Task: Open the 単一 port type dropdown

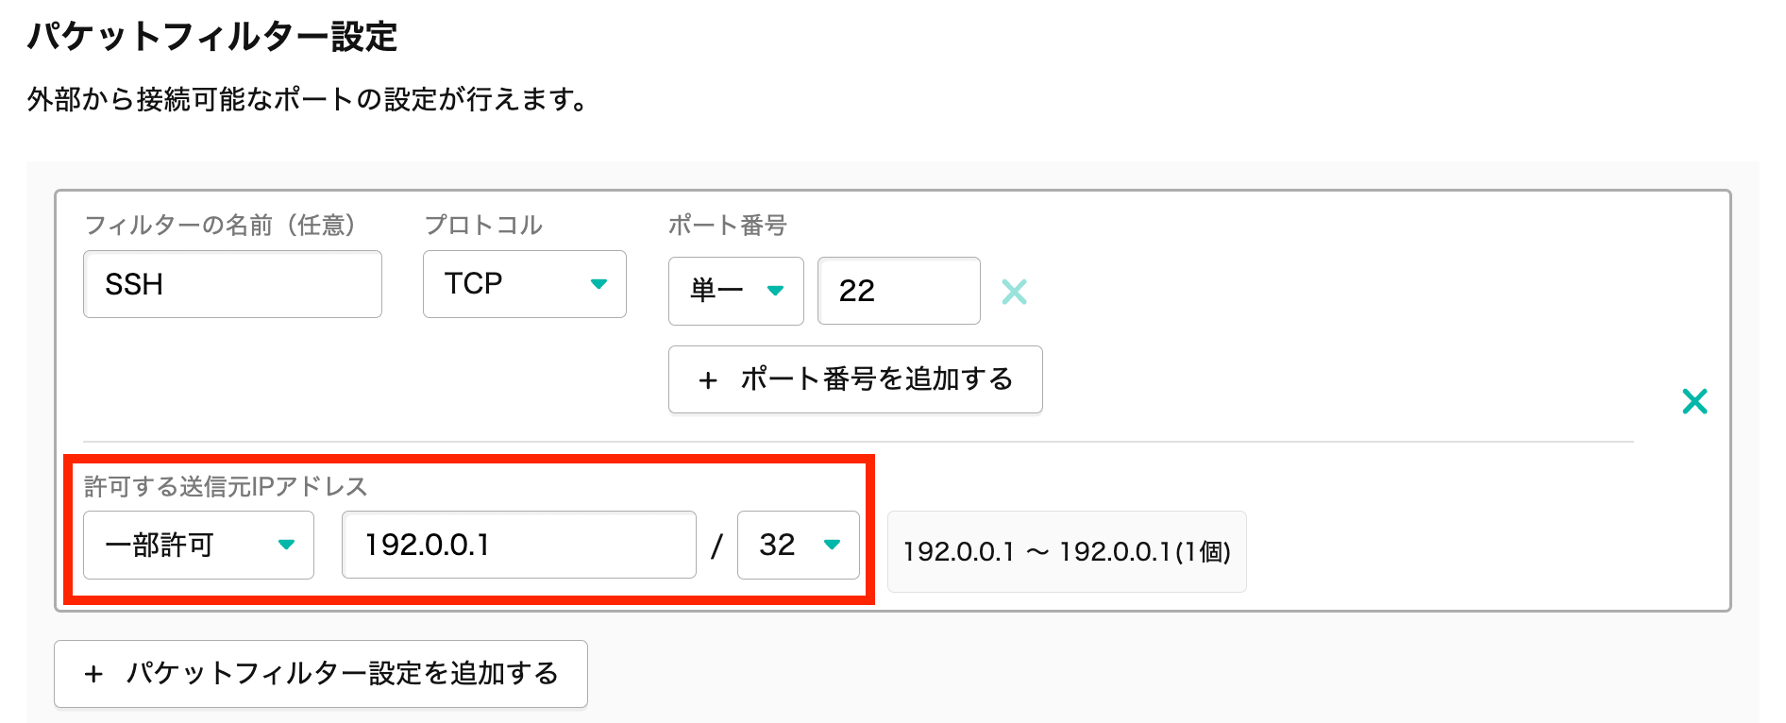Action: [735, 291]
